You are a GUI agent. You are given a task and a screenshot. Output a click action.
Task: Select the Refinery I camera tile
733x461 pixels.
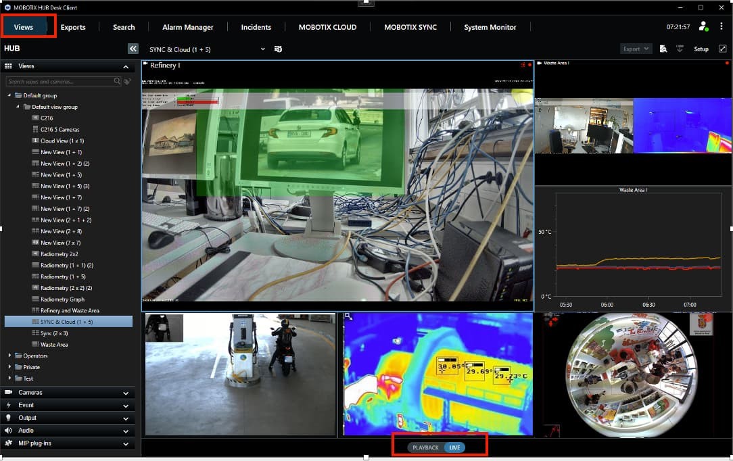click(337, 185)
